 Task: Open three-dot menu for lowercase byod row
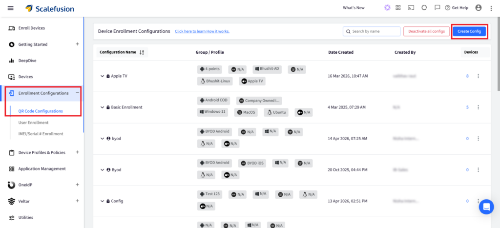pos(478,138)
